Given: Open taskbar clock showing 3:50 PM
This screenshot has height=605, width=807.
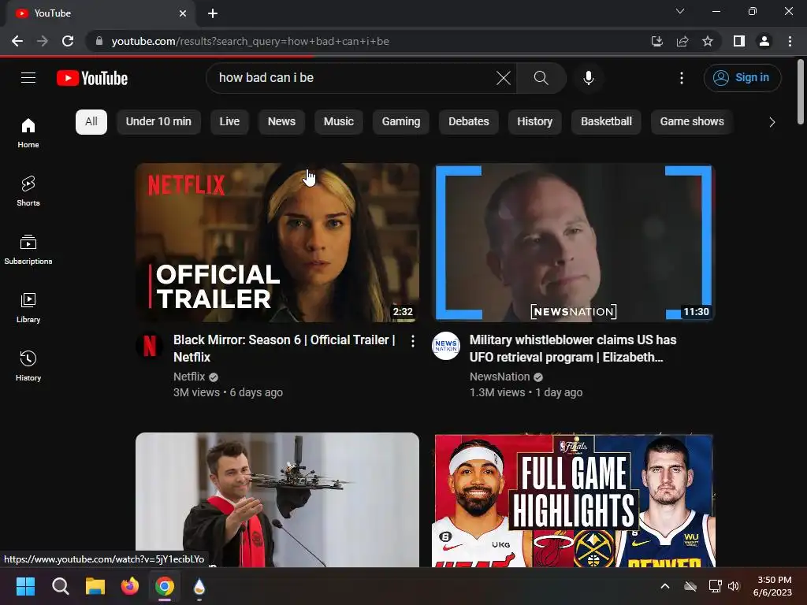Looking at the screenshot, I should (772, 586).
